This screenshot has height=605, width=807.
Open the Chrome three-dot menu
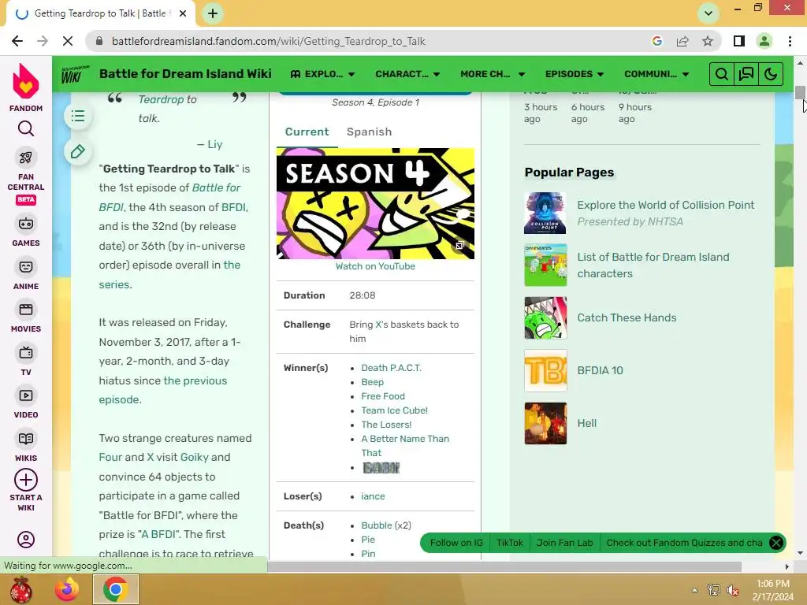click(790, 41)
